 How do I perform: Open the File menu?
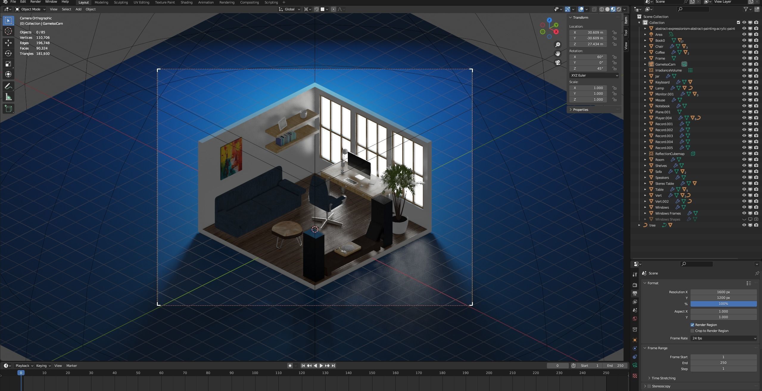point(13,2)
